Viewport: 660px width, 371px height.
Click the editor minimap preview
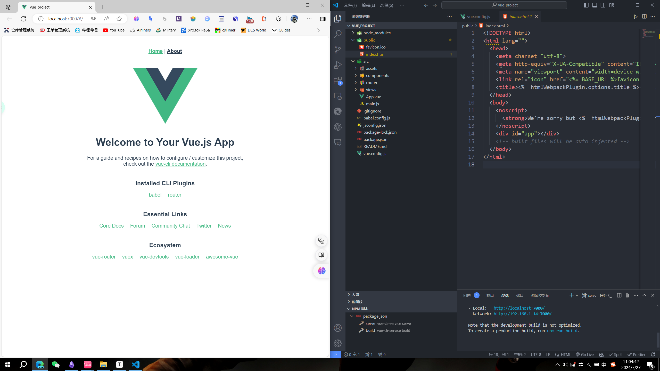click(649, 34)
